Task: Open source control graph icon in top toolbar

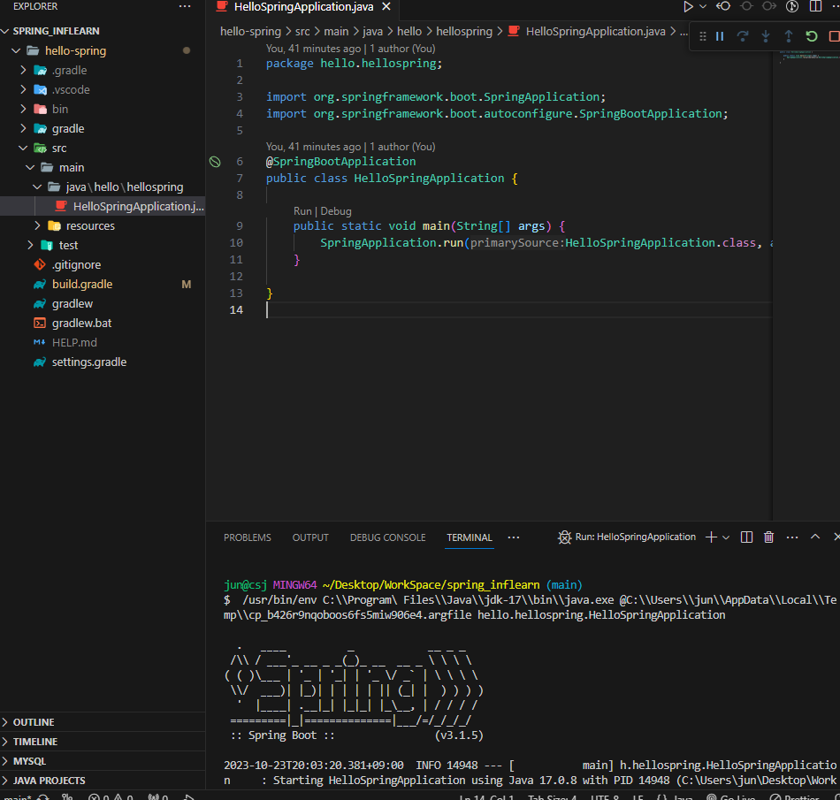Action: [x=791, y=6]
